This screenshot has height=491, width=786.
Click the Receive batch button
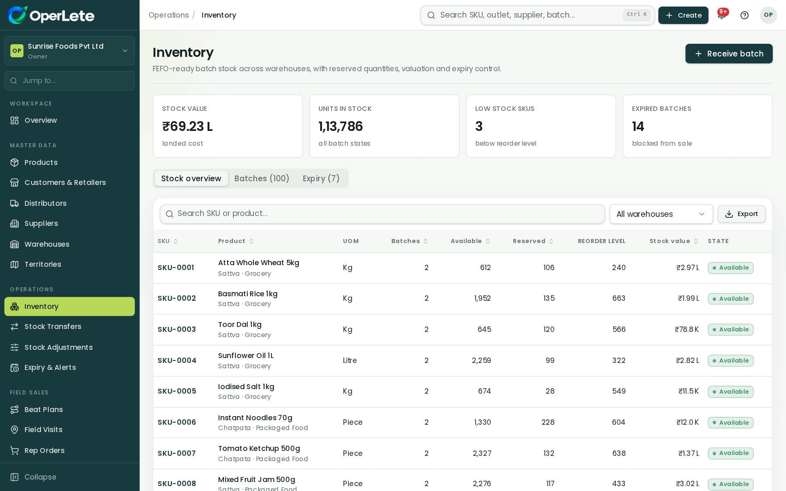729,54
